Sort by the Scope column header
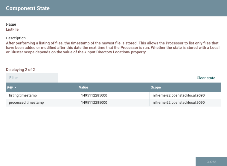The width and height of the screenshot is (227, 166). point(156,88)
